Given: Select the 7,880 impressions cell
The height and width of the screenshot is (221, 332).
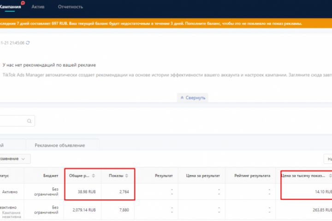Looking at the screenshot, I should (124, 210).
